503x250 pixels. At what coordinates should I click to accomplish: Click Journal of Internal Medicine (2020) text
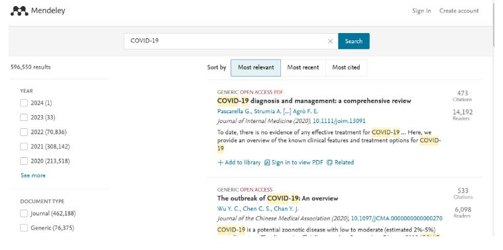[264, 121]
